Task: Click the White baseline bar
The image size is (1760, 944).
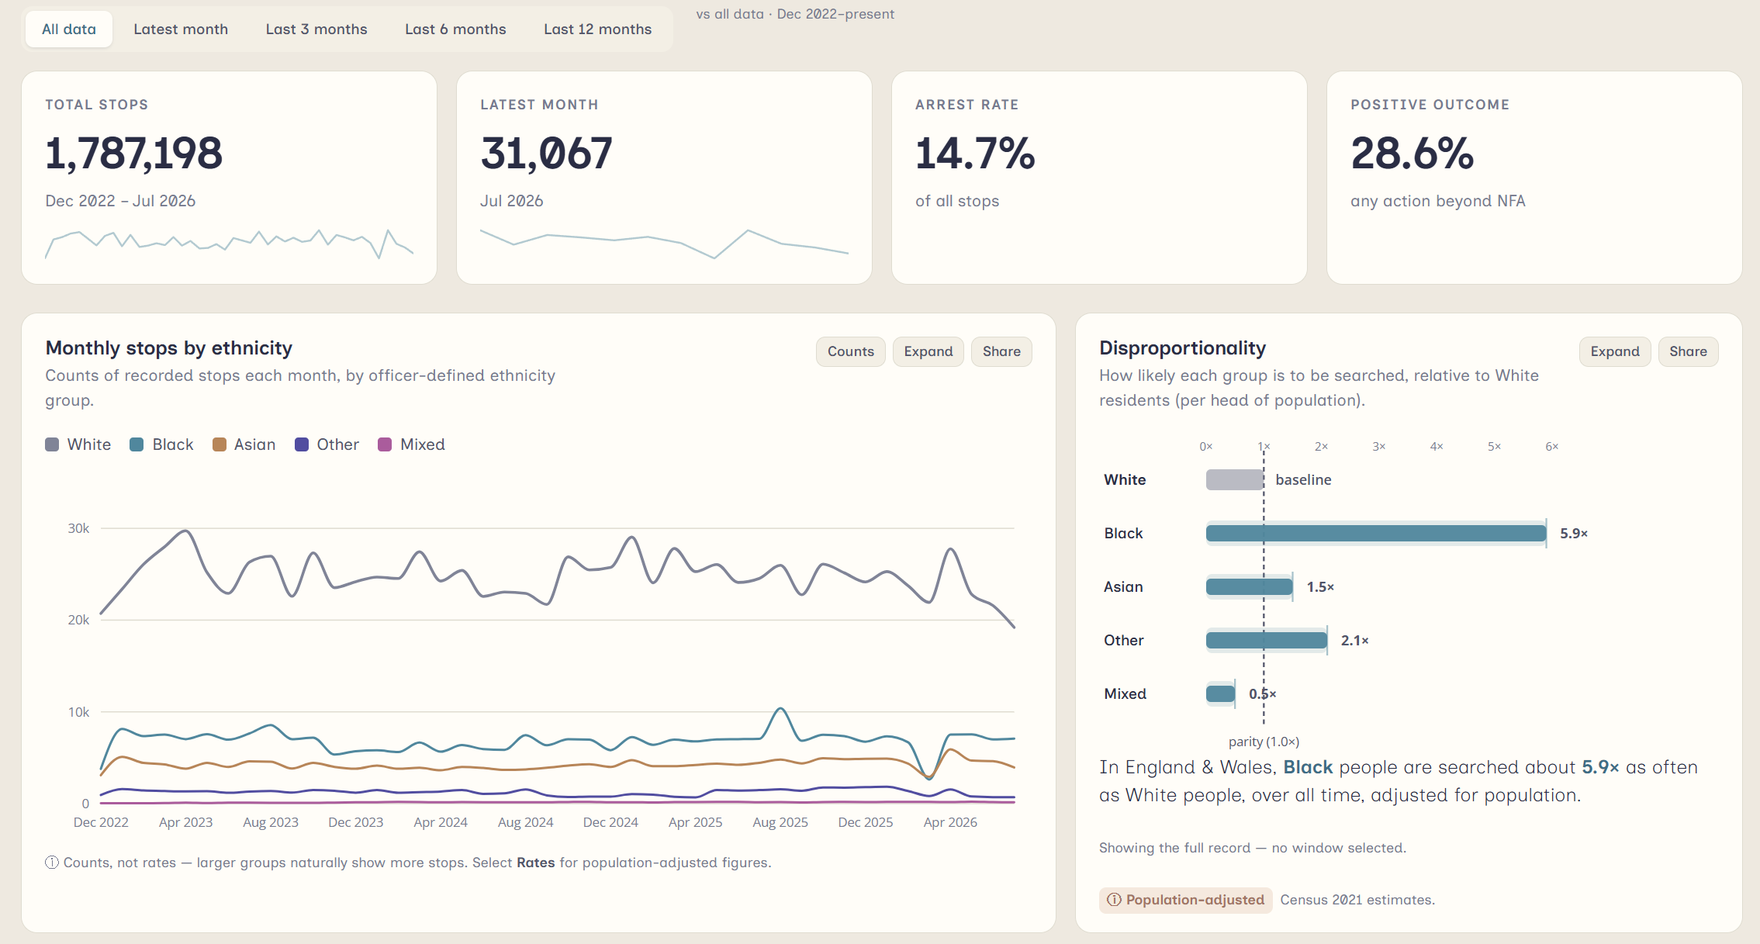Action: coord(1235,479)
